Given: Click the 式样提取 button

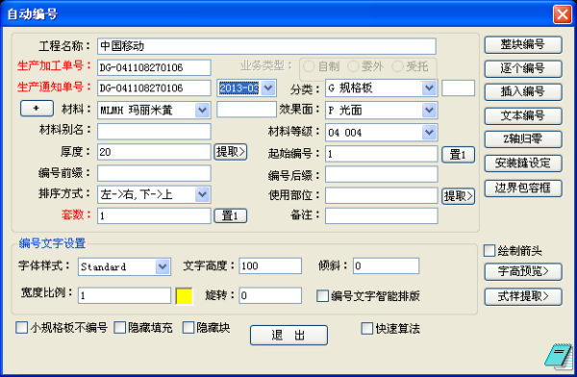Looking at the screenshot, I should tap(523, 297).
